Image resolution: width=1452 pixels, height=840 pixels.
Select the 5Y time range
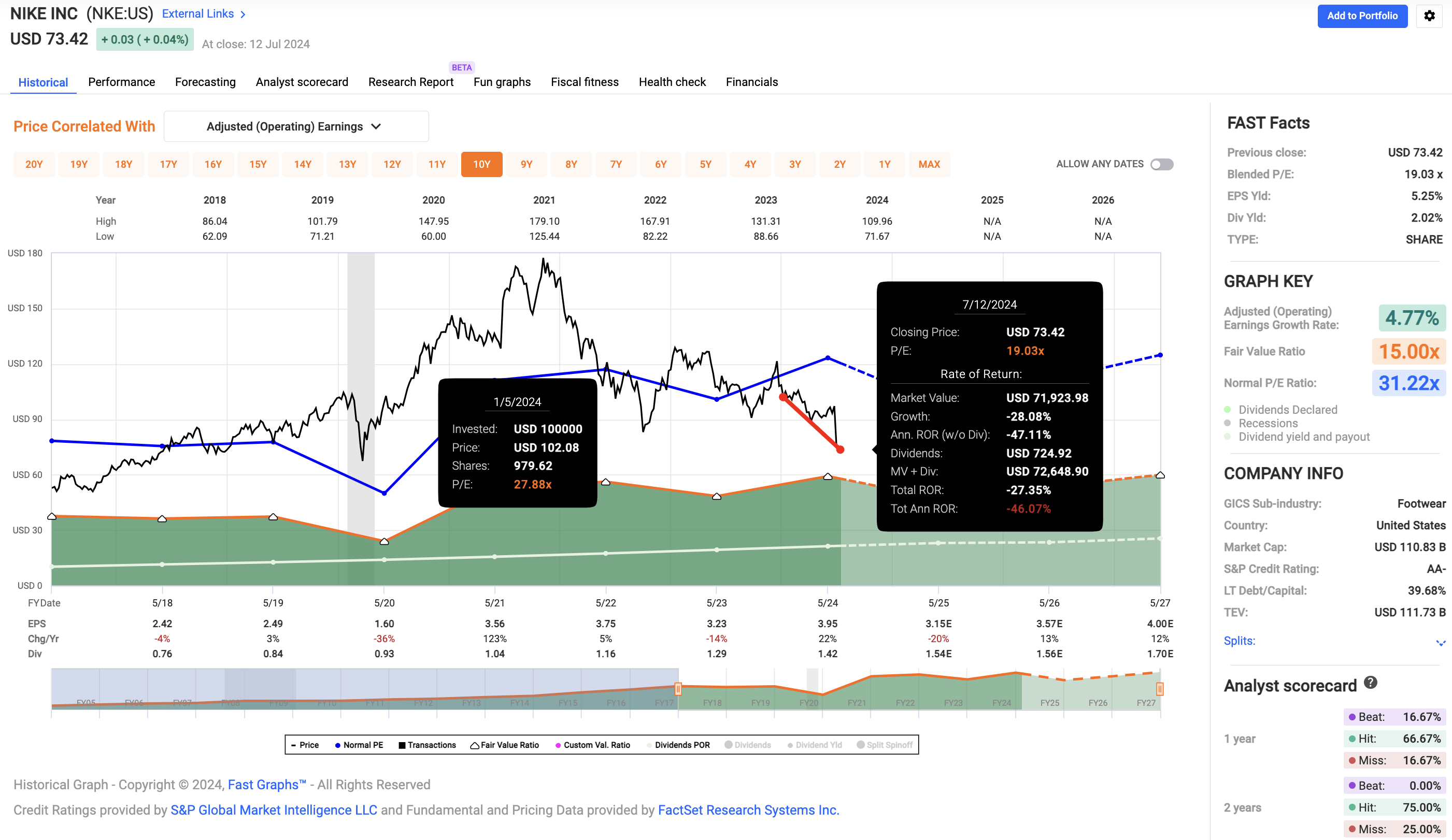click(706, 165)
